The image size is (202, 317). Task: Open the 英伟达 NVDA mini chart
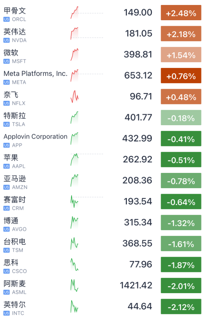(x=74, y=33)
